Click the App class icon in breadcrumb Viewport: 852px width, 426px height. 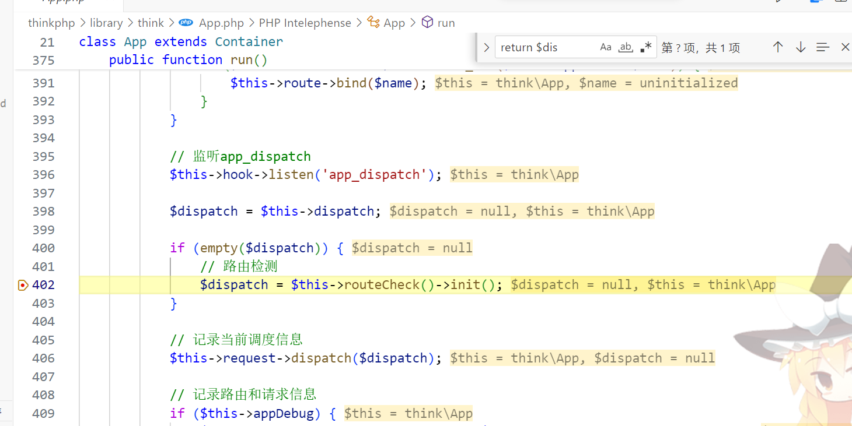[373, 23]
